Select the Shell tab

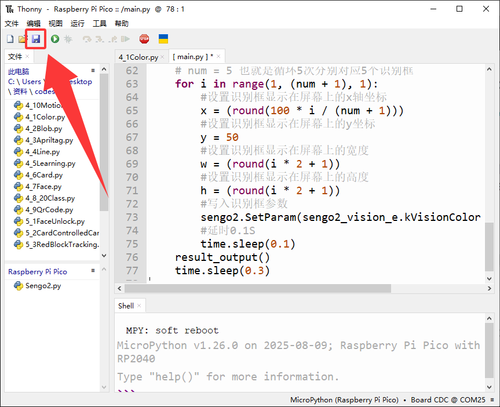[126, 306]
